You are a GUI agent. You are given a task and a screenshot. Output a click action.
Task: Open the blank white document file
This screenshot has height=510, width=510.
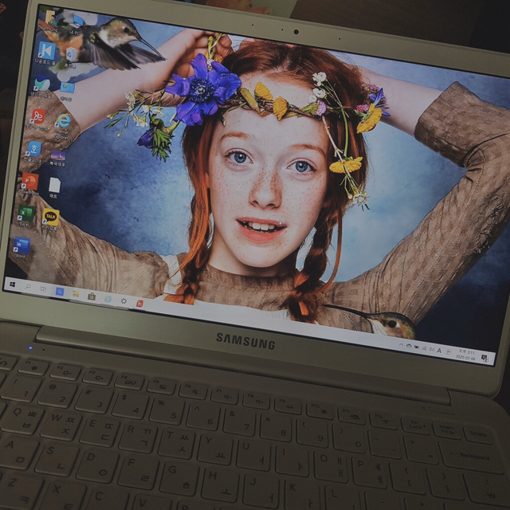click(54, 187)
